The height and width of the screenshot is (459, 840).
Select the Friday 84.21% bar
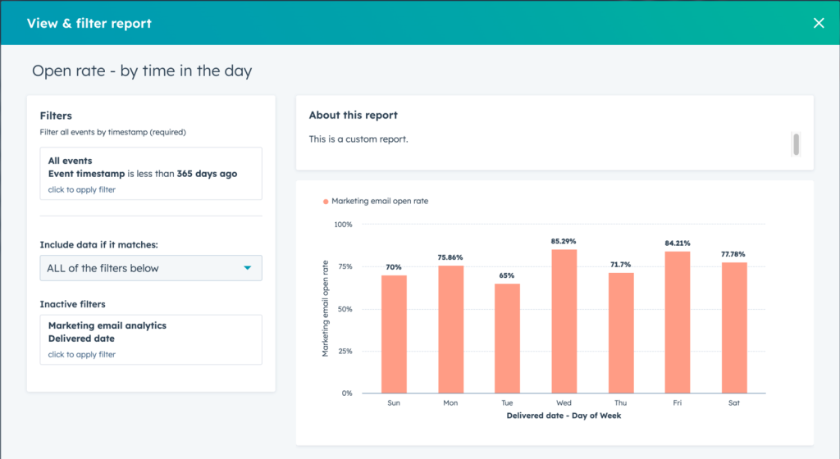coord(678,321)
